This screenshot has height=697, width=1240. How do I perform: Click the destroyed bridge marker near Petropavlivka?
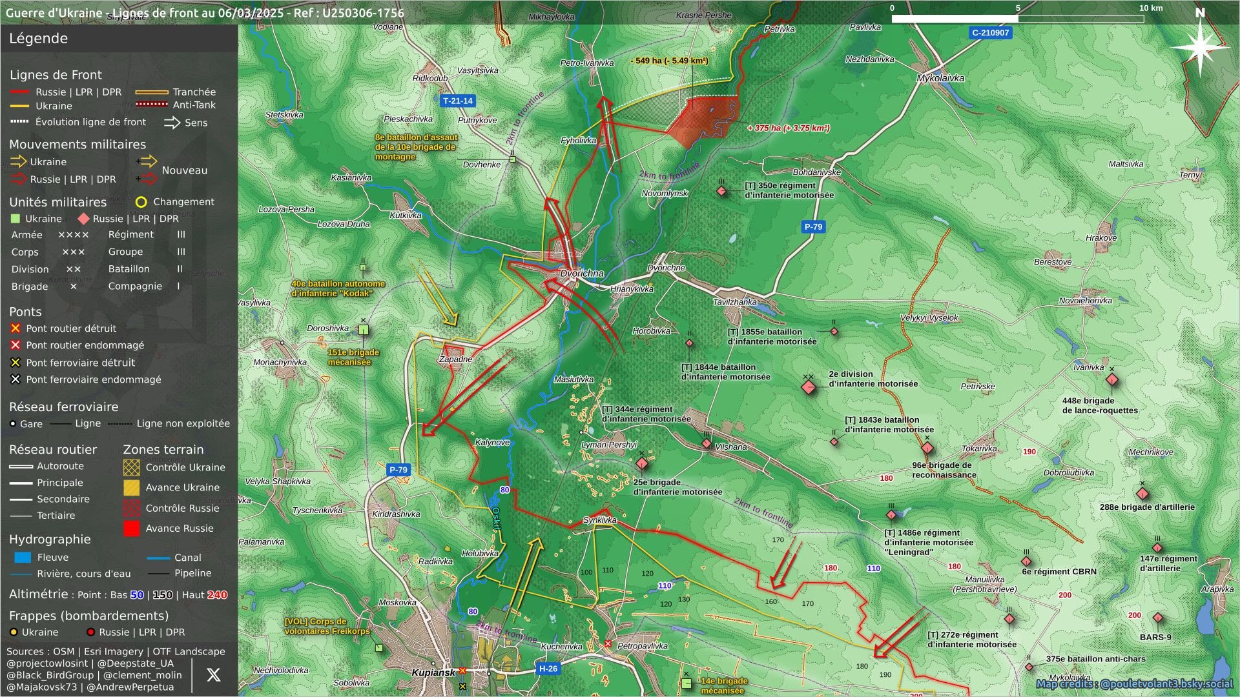(x=608, y=644)
